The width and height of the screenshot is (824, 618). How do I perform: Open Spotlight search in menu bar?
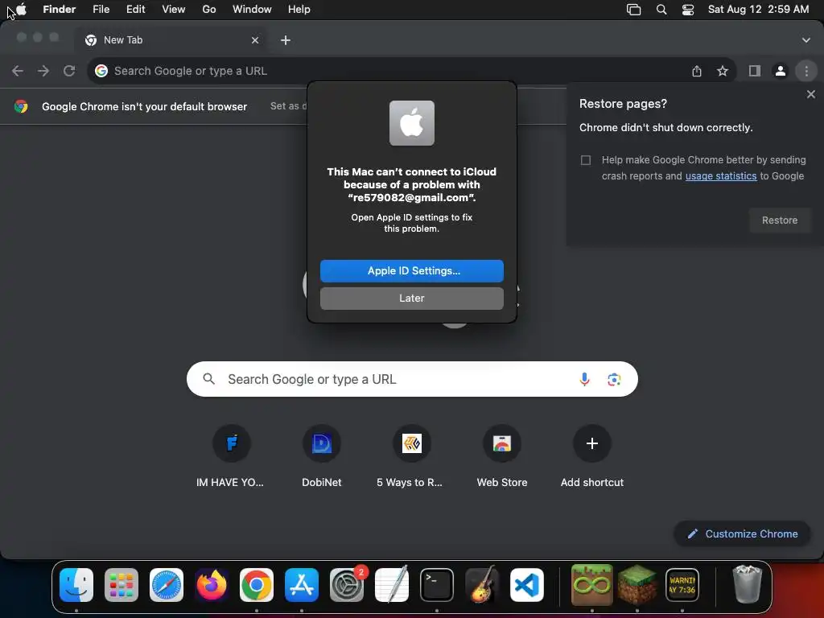click(x=661, y=10)
